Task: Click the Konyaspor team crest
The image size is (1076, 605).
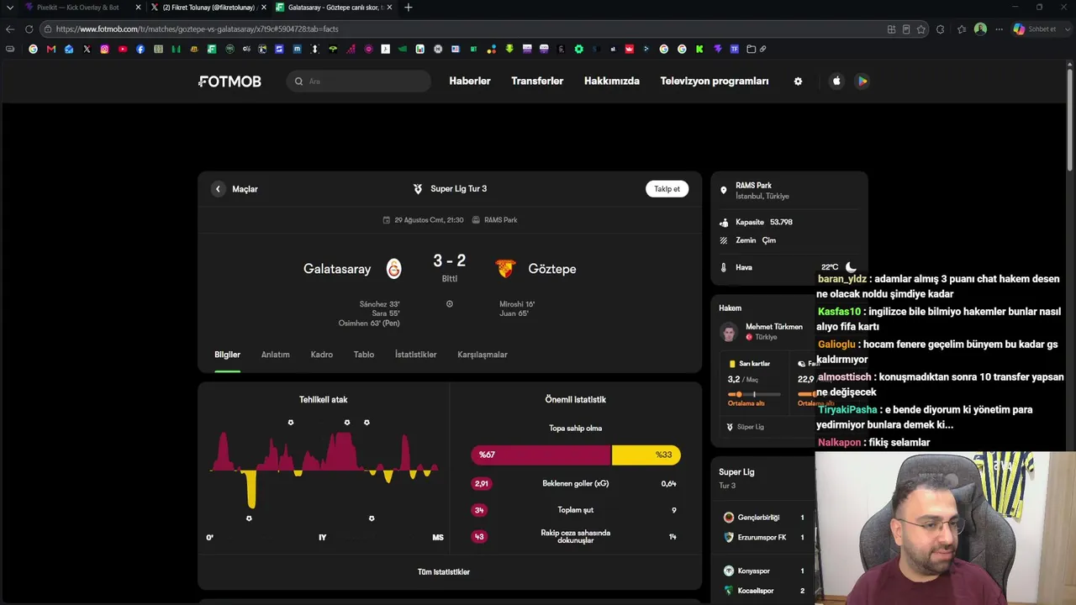Action: pyautogui.click(x=729, y=571)
